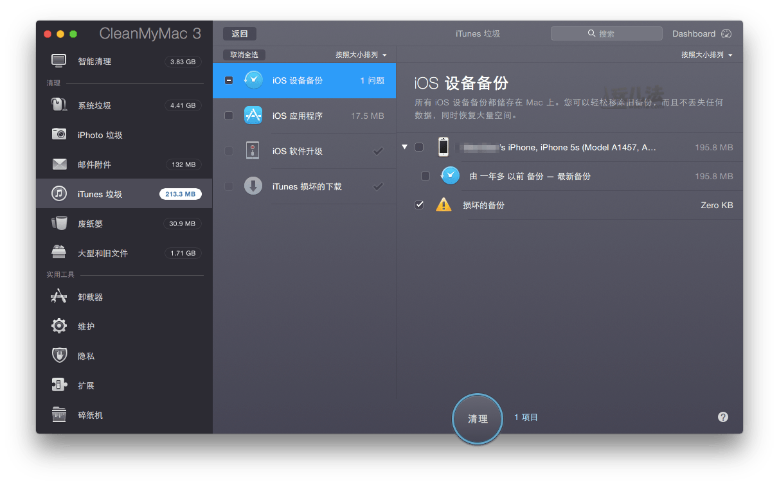Image resolution: width=779 pixels, height=485 pixels.
Task: Click the Zero KB size value
Action: pos(717,205)
